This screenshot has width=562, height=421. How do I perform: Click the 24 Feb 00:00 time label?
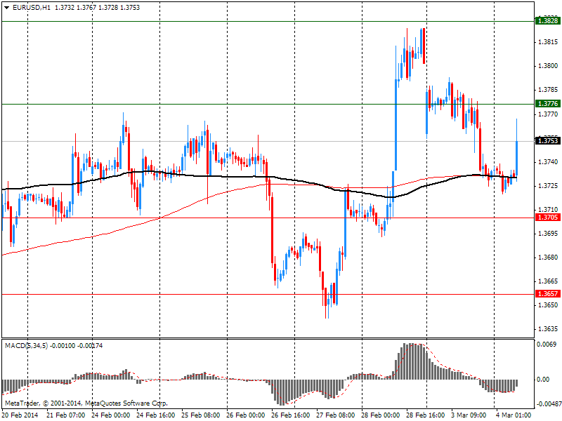(110, 415)
